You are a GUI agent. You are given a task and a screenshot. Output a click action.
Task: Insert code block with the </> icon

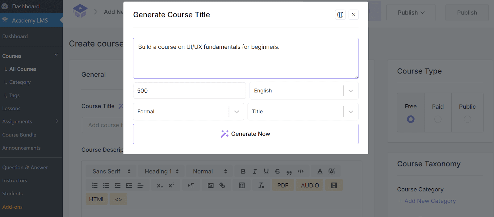(x=301, y=171)
